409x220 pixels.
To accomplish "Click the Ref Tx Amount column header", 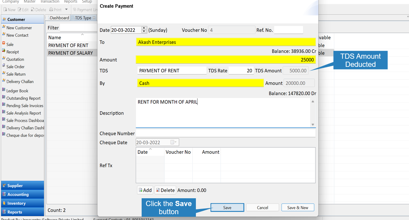I will [x=207, y=152].
